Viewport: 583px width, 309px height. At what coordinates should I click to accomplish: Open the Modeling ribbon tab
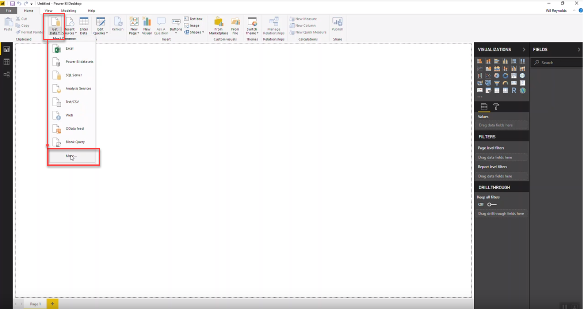68,11
